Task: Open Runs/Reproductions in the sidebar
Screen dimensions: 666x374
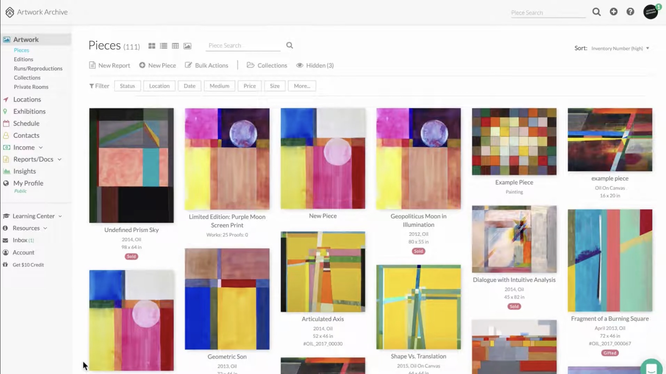Action: 38,68
